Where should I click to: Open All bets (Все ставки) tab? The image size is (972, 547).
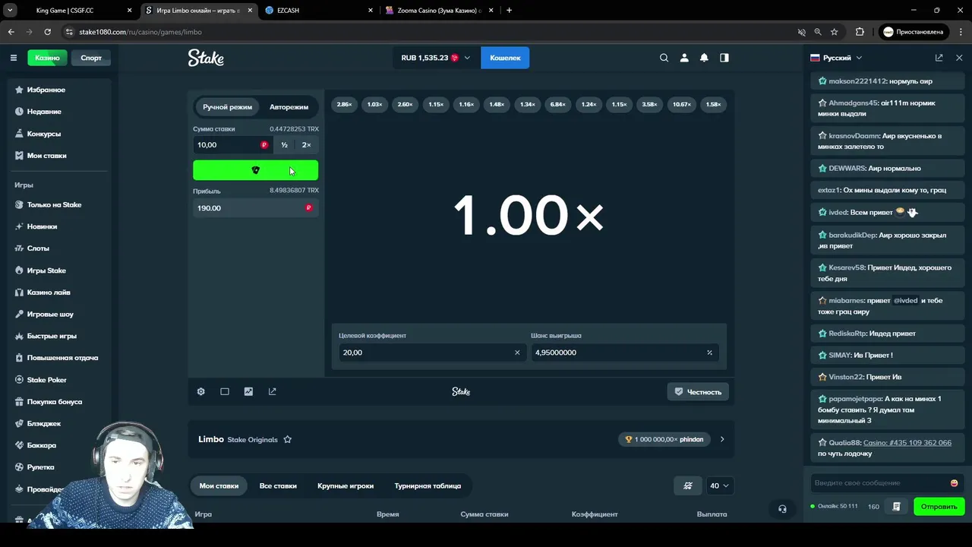[278, 485]
